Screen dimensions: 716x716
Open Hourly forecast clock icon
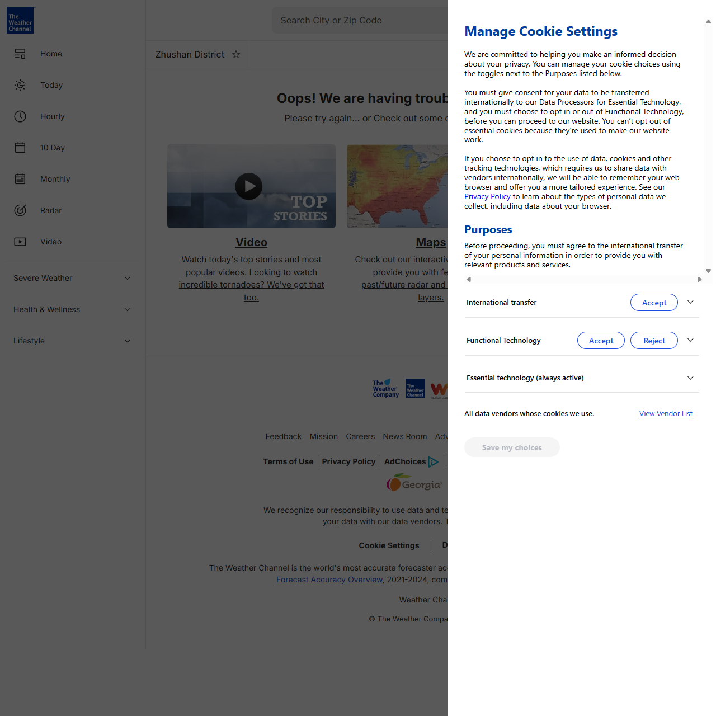click(20, 116)
